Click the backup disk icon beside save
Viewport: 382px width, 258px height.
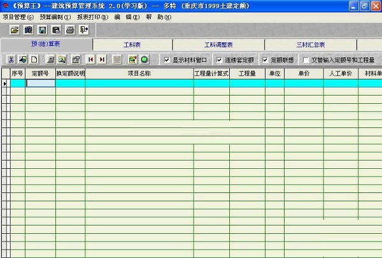tap(56, 30)
